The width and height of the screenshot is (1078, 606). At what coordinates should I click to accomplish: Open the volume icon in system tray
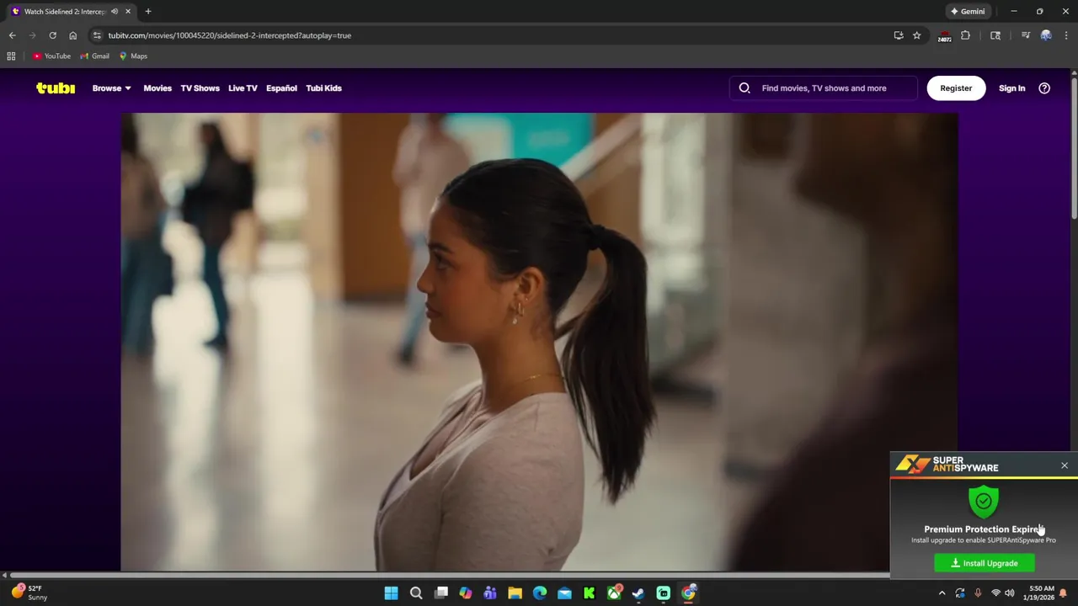click(1010, 593)
